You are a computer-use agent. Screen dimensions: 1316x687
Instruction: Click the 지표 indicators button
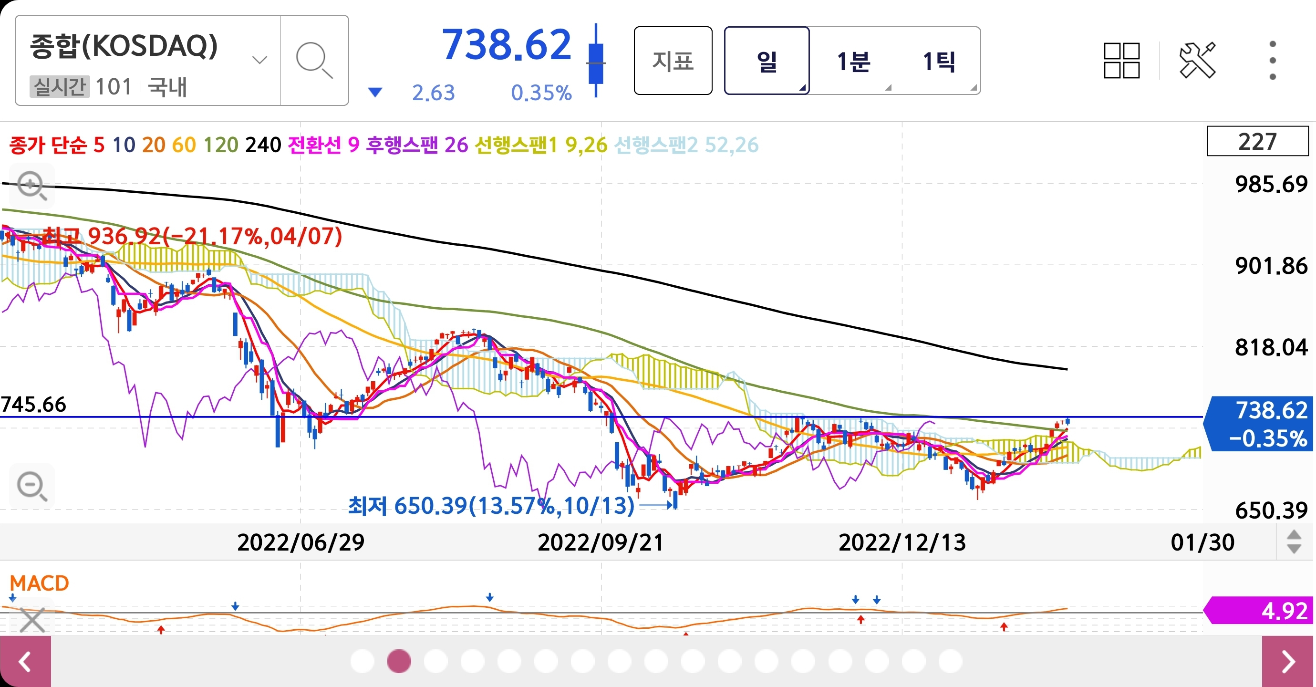click(673, 61)
